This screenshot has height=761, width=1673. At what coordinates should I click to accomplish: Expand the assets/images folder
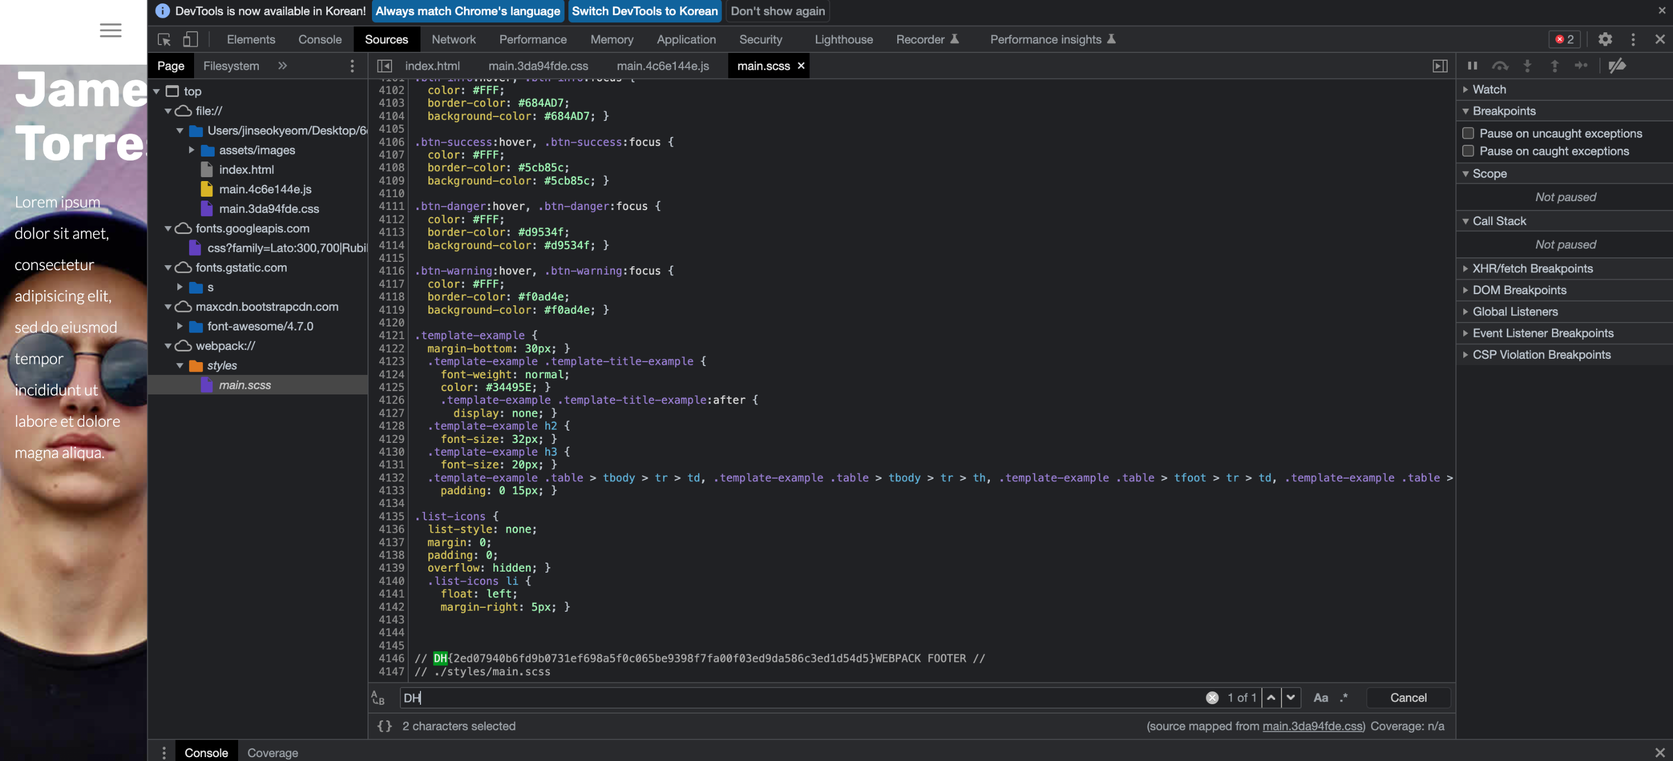pyautogui.click(x=192, y=150)
